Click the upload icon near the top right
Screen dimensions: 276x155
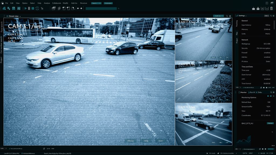coord(258,9)
